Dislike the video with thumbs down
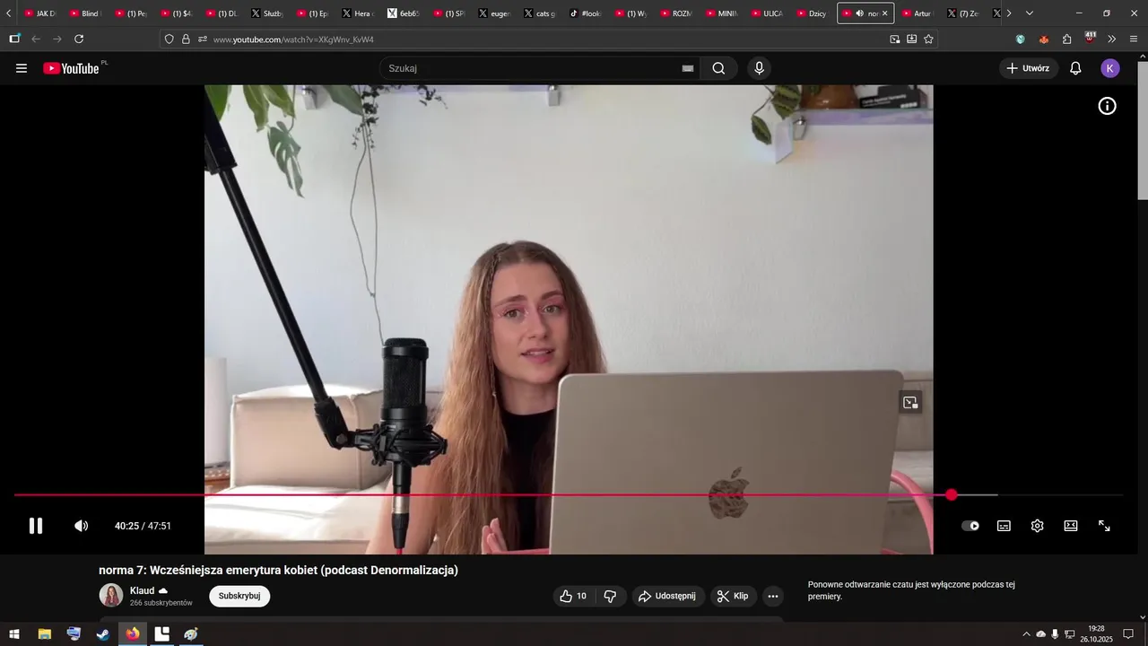1148x646 pixels. [x=610, y=596]
